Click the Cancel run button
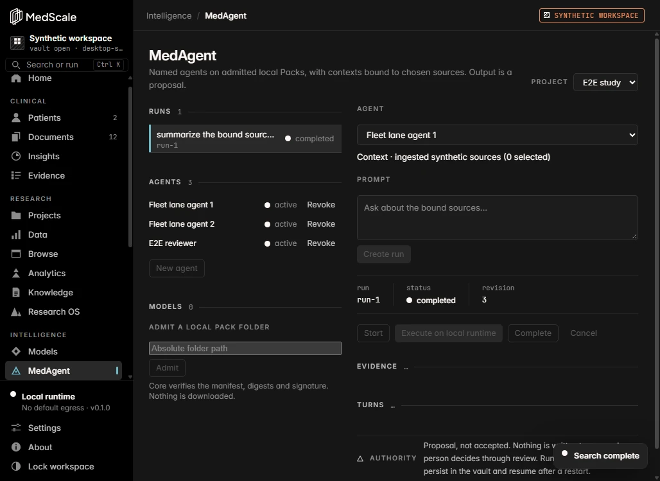 coord(584,333)
